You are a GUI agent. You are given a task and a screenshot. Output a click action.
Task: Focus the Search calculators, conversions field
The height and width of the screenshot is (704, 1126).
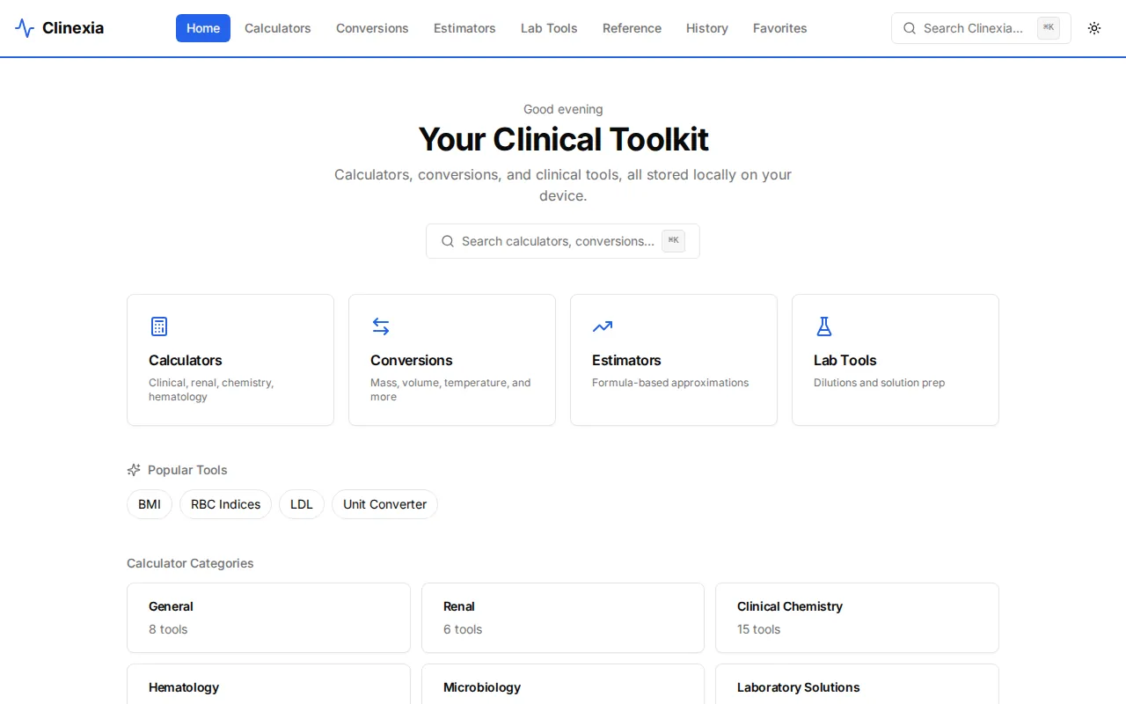coord(563,241)
